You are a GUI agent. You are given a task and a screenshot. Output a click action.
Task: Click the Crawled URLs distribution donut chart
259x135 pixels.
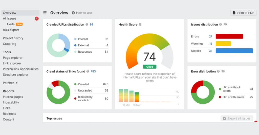[x=58, y=45]
